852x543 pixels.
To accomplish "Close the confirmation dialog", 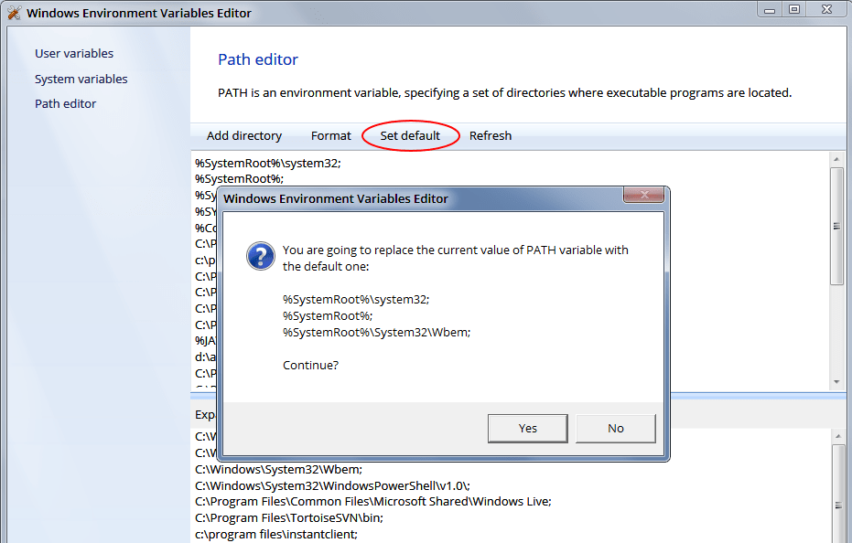I will click(644, 195).
